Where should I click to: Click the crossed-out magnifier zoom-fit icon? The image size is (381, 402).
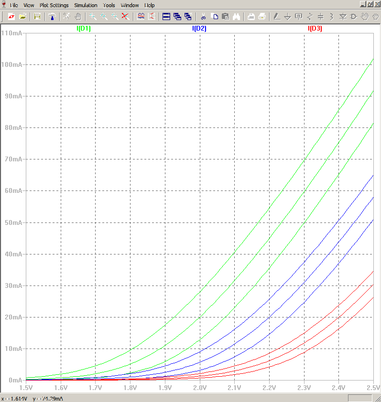point(125,17)
